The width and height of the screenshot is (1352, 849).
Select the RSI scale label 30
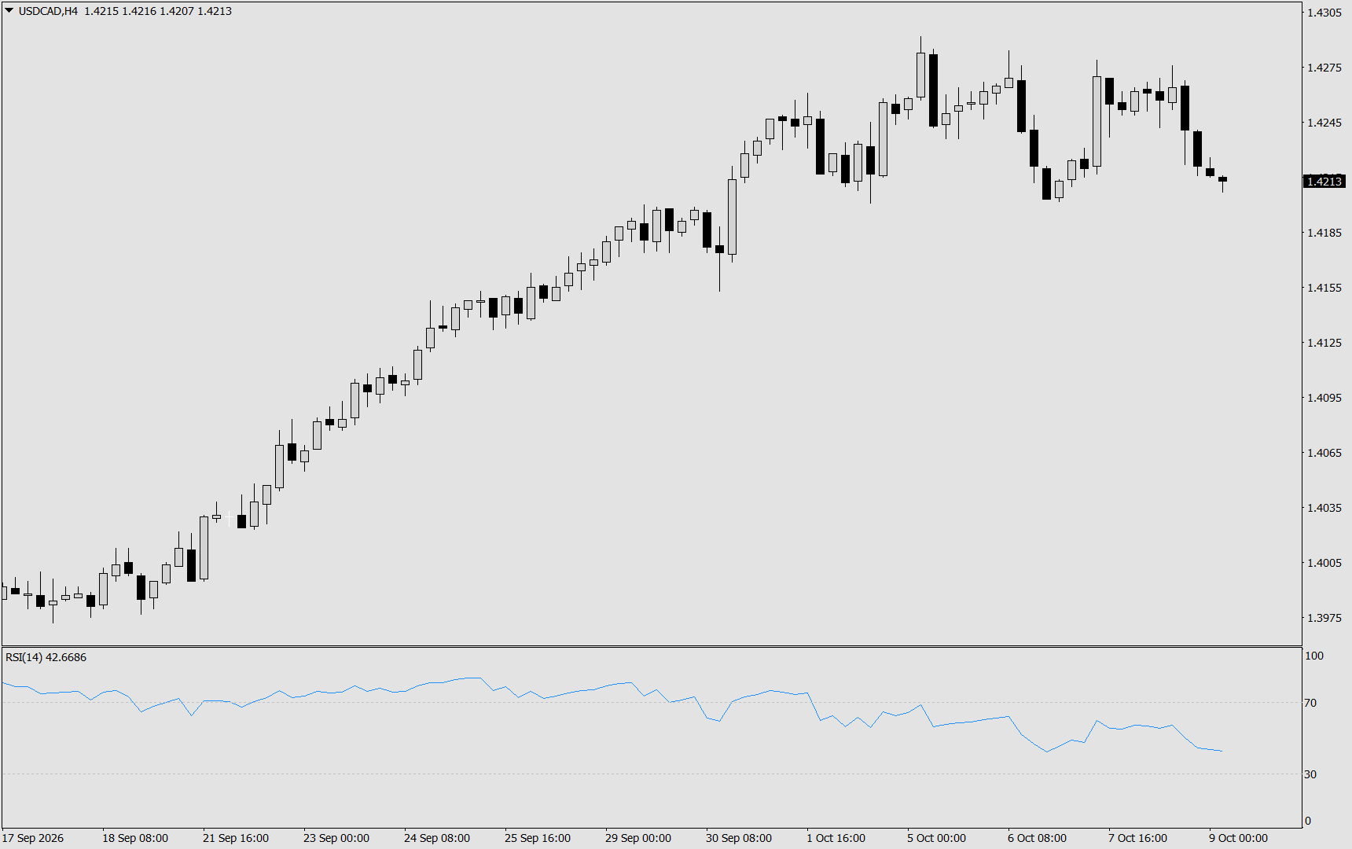tap(1310, 774)
